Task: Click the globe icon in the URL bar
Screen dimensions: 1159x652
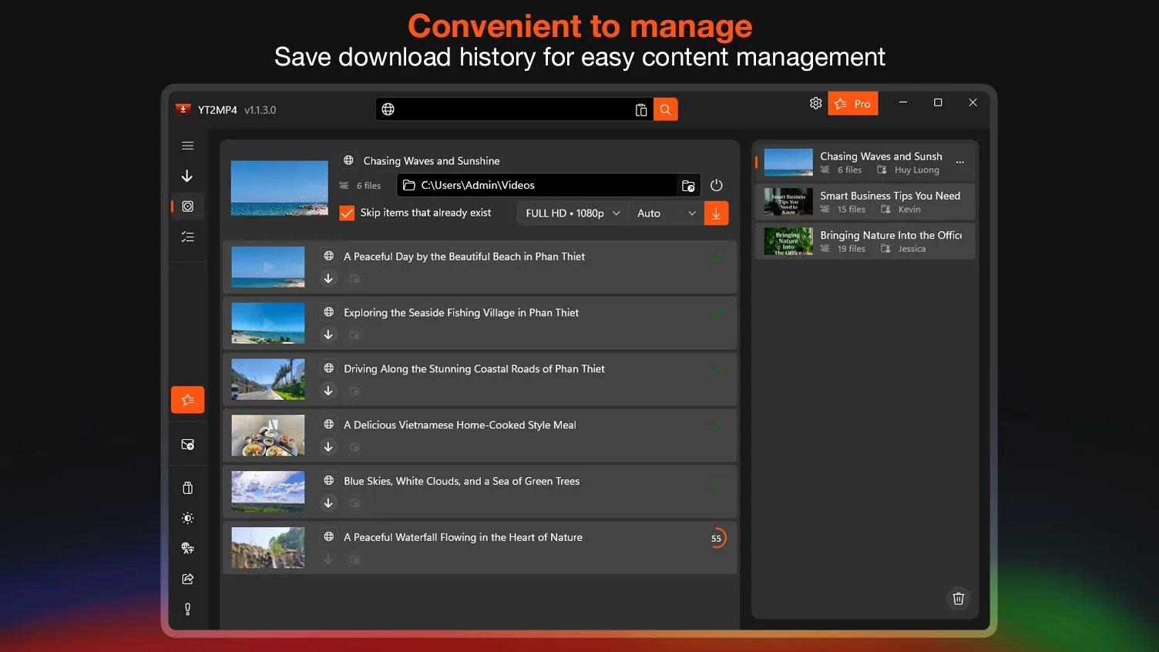Action: tap(388, 109)
